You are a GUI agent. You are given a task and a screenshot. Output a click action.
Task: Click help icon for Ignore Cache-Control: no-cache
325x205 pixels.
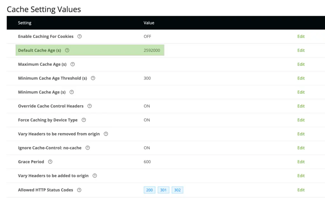click(88, 148)
